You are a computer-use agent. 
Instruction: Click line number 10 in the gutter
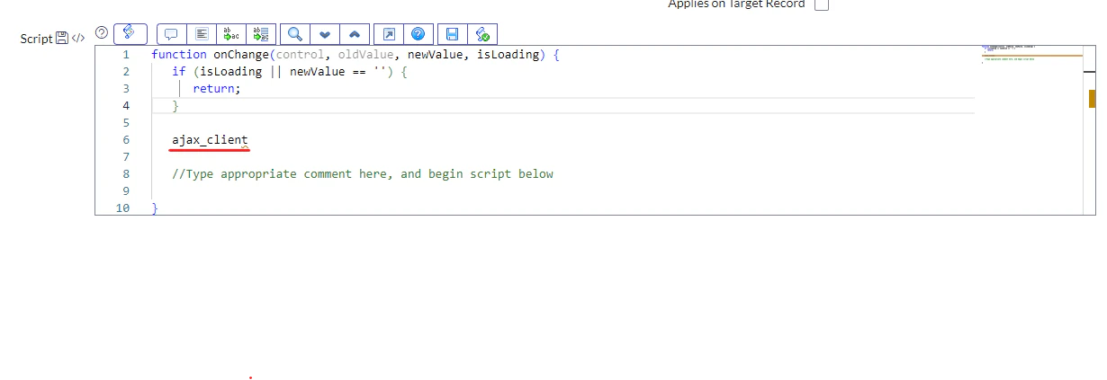coord(123,208)
